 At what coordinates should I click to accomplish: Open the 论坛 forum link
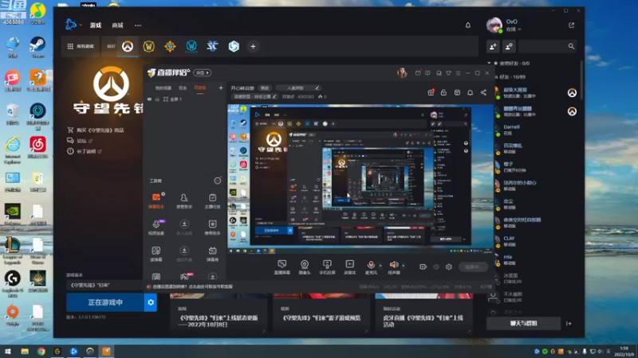pyautogui.click(x=80, y=141)
